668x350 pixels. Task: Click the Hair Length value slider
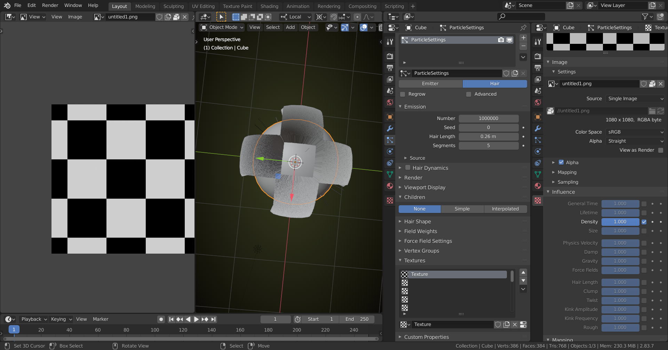coord(488,137)
